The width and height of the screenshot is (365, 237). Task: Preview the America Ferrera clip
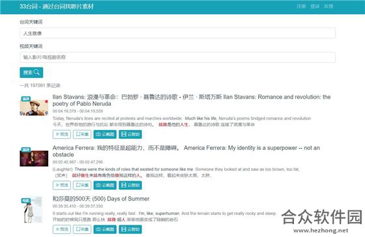pos(62,185)
